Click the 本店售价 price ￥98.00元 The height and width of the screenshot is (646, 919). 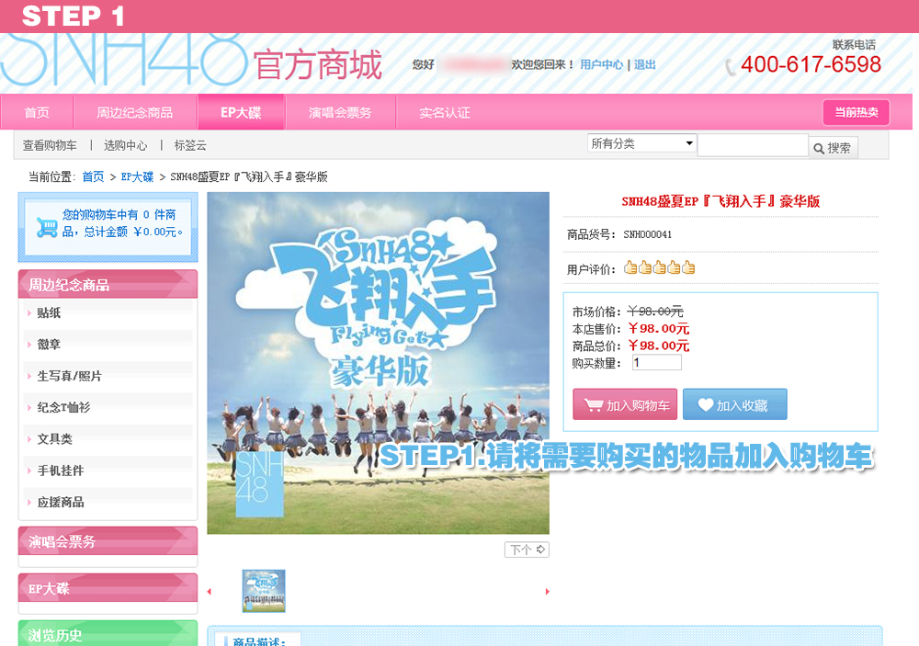[x=659, y=329]
